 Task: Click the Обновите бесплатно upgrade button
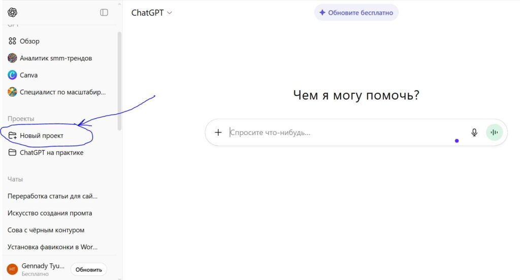356,13
